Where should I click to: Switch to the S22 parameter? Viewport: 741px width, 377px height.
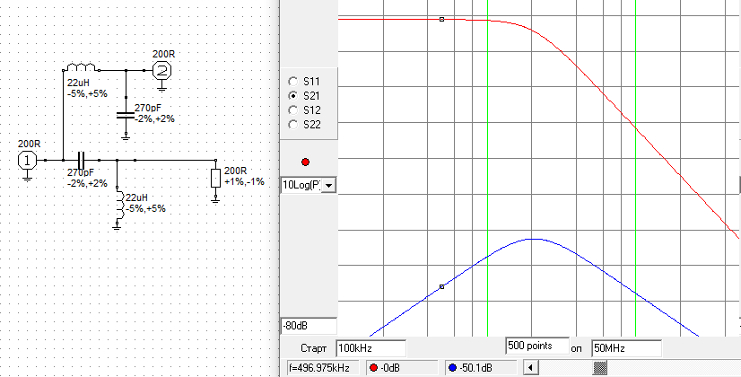pos(292,124)
